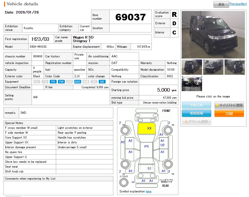Open the interior dashboard thumbnail
The height and width of the screenshot is (197, 249).
click(x=192, y=83)
